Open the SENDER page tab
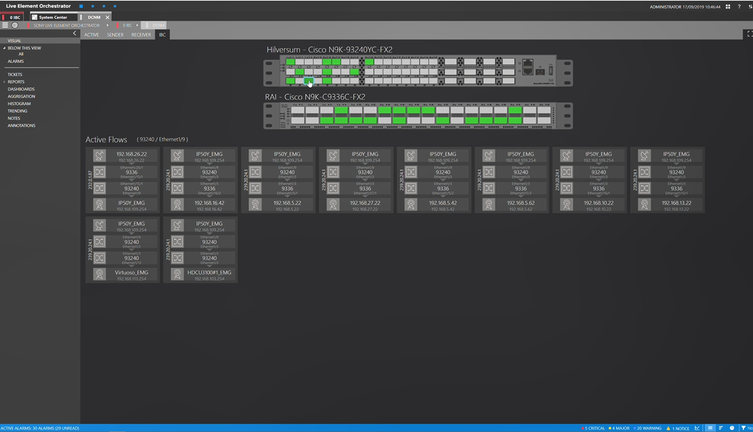753x432 pixels. (x=115, y=35)
